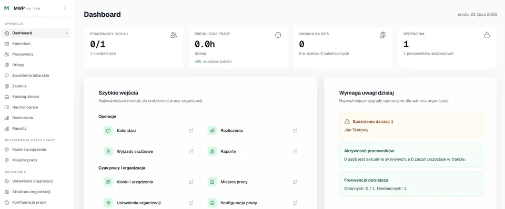Image resolution: width=505 pixels, height=209 pixels.
Task: Open the external link icon beside Kalendarz
Action: [x=191, y=131]
